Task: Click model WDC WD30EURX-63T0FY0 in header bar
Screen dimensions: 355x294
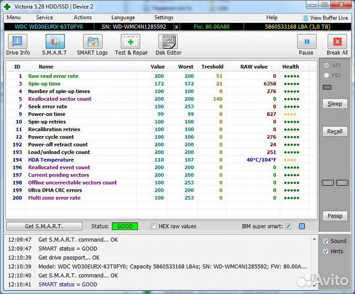Action: click(49, 27)
